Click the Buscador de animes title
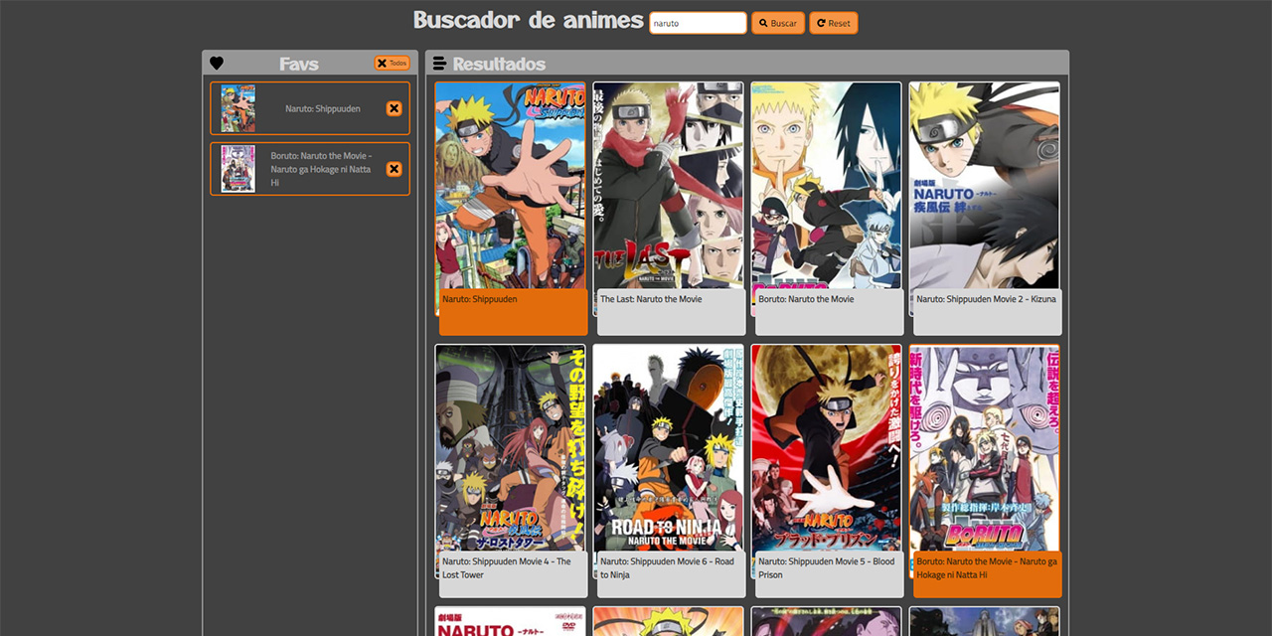Viewport: 1272px width, 636px height. coord(529,20)
